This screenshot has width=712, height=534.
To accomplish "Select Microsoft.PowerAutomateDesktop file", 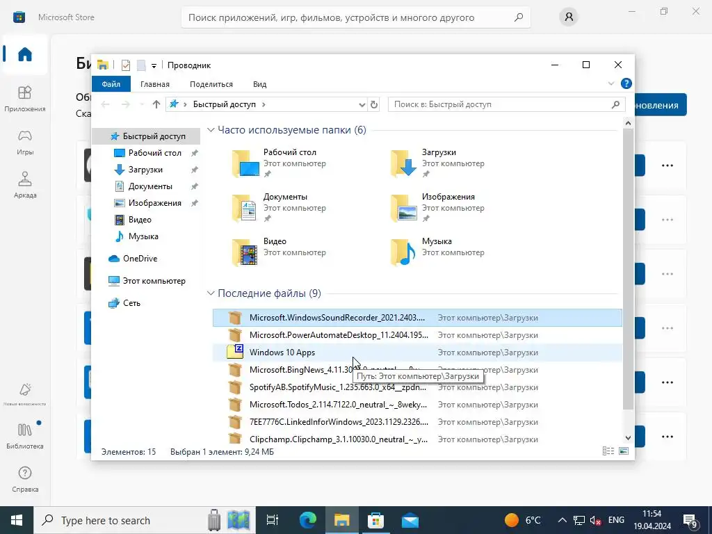I will [x=417, y=335].
